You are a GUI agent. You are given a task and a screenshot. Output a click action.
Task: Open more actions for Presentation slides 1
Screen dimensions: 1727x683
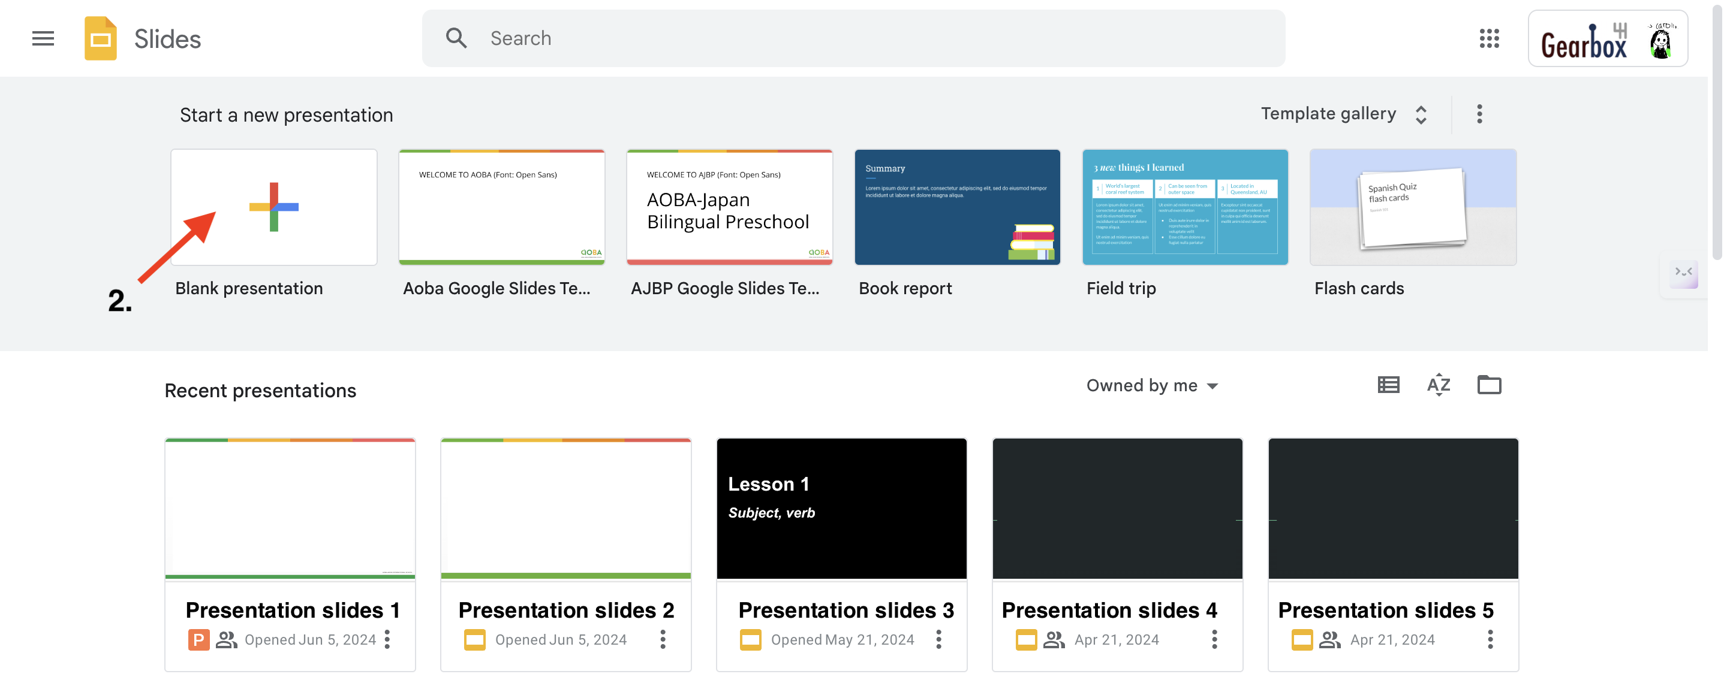[x=387, y=639]
